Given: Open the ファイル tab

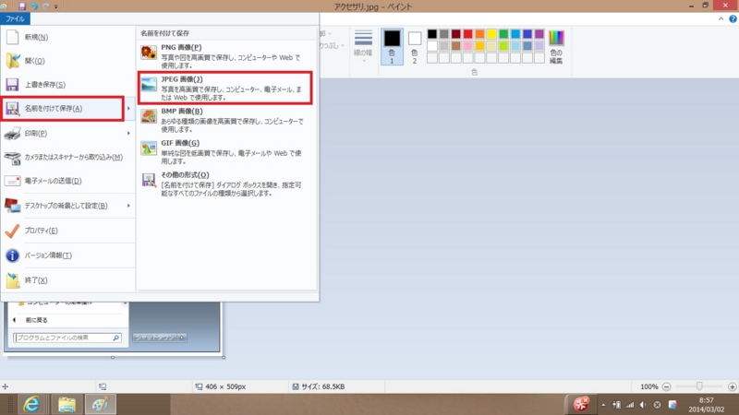Looking at the screenshot, I should pos(15,18).
